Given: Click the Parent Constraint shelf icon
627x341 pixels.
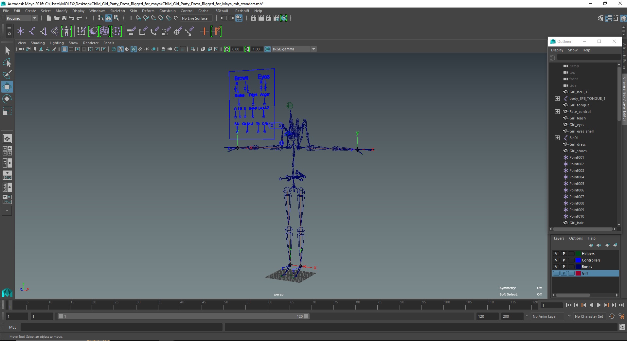Looking at the screenshot, I should pos(131,31).
